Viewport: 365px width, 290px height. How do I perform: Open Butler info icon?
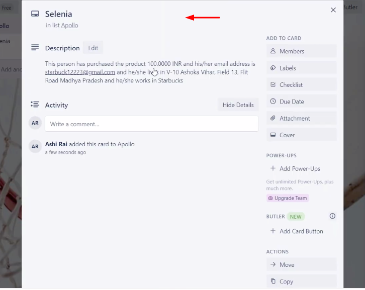click(332, 216)
